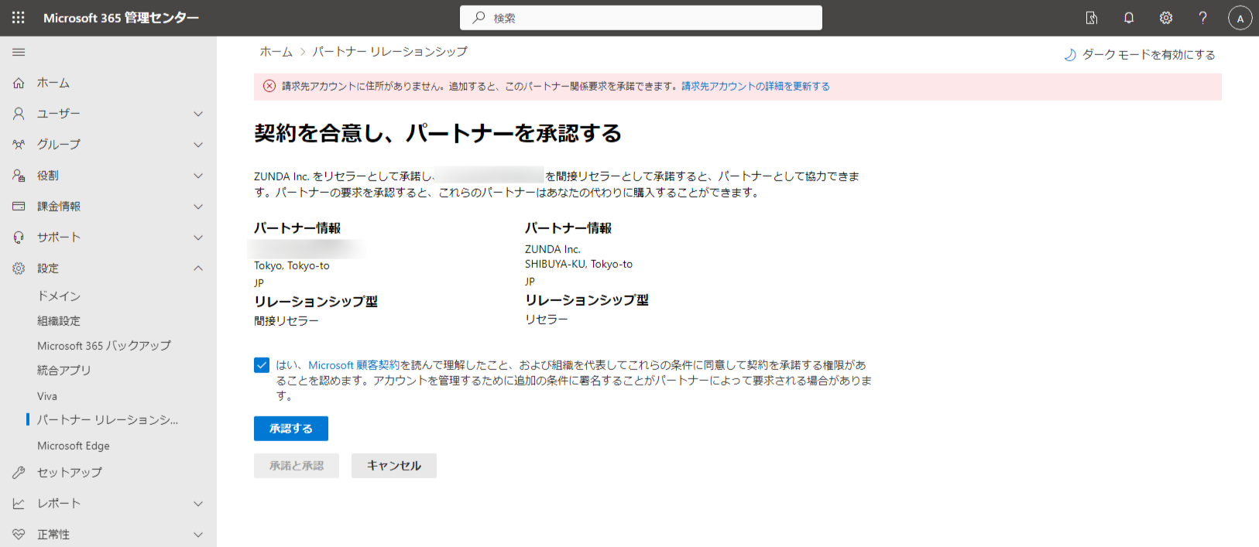
Task: Expand the サポート menu chevron
Action: tap(198, 238)
